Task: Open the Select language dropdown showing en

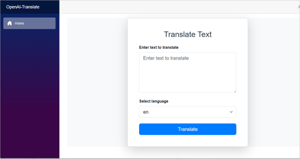Action: pos(187,112)
